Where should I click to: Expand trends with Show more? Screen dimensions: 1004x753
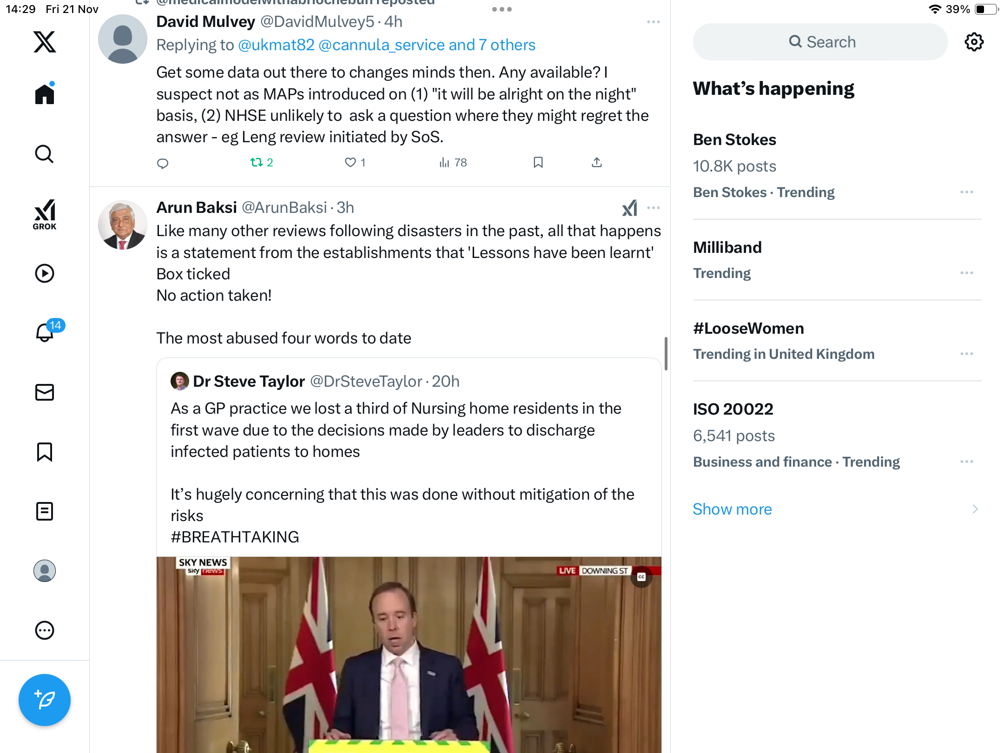(732, 509)
